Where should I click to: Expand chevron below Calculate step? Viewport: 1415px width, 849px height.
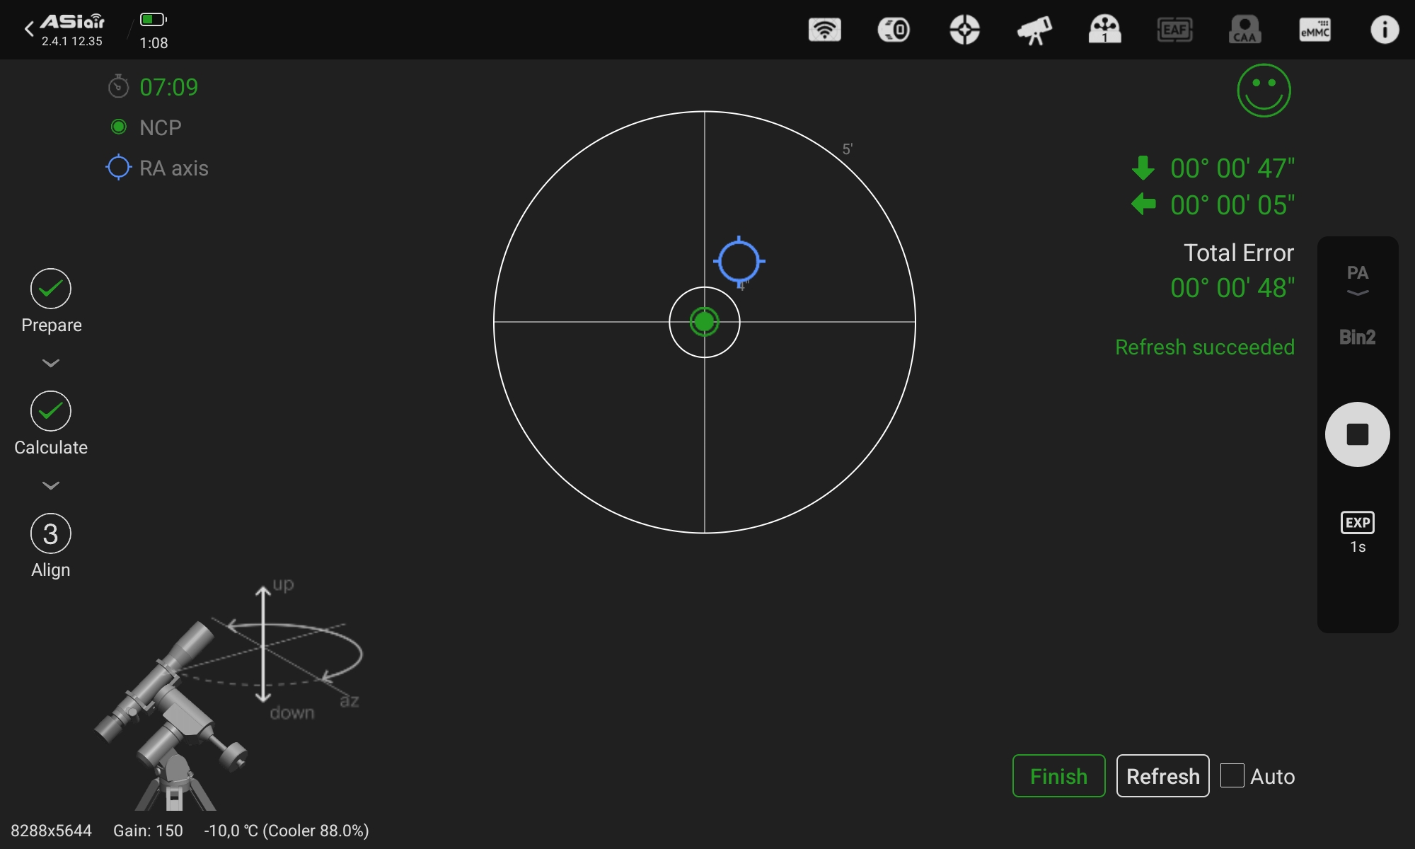click(x=51, y=485)
